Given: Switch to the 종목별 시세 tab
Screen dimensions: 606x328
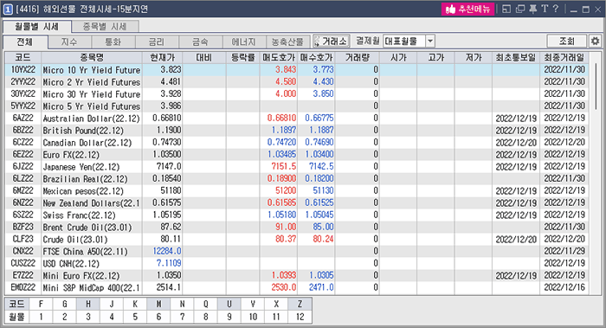Looking at the screenshot, I should 105,26.
